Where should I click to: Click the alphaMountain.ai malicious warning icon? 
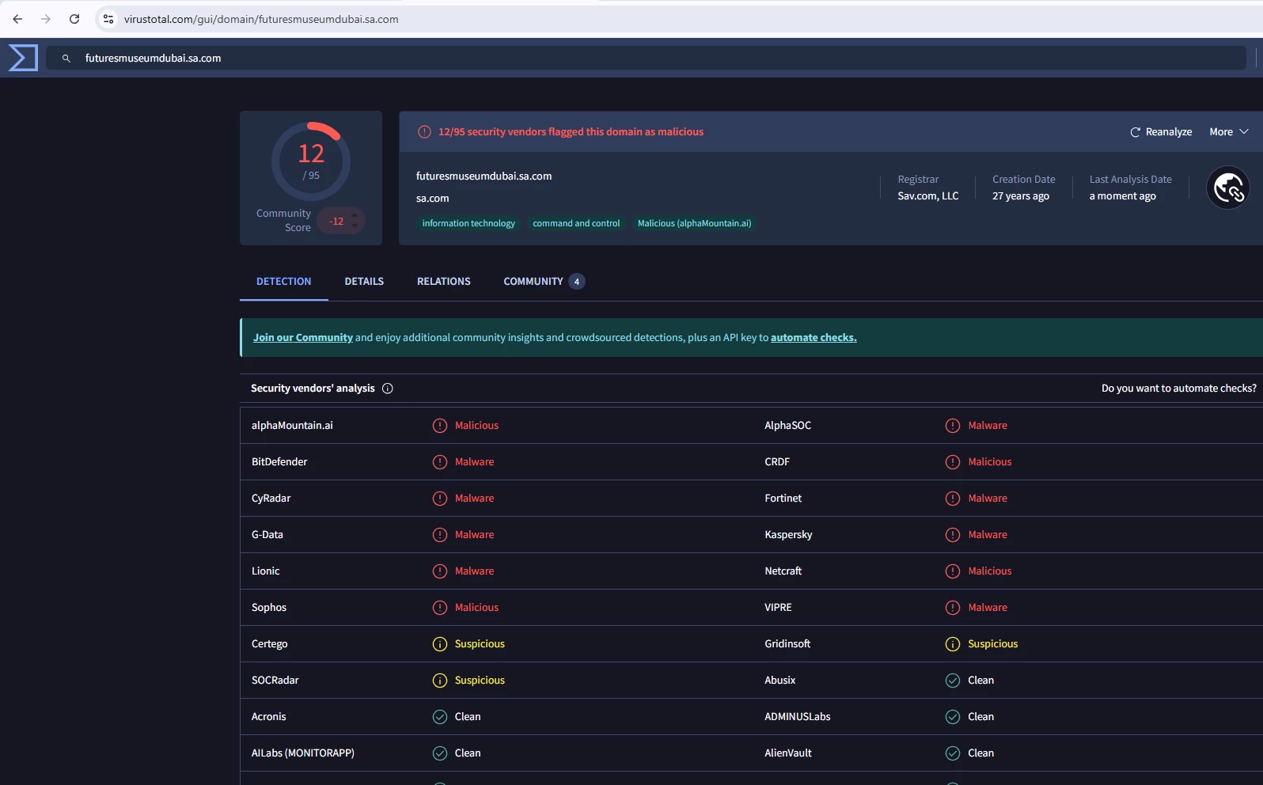(440, 426)
